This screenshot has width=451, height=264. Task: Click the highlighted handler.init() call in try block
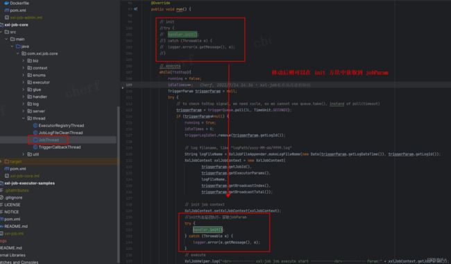click(207, 230)
